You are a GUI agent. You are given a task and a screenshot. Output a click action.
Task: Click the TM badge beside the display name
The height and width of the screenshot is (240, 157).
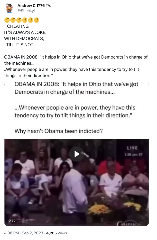[48, 6]
